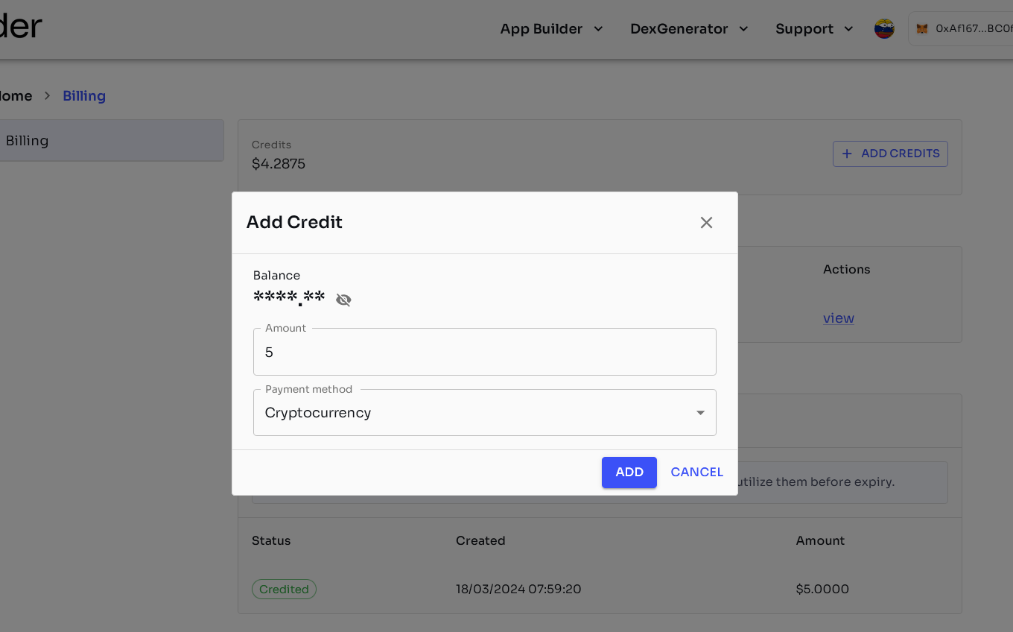
Task: Expand the DexGenerator menu
Action: point(688,28)
